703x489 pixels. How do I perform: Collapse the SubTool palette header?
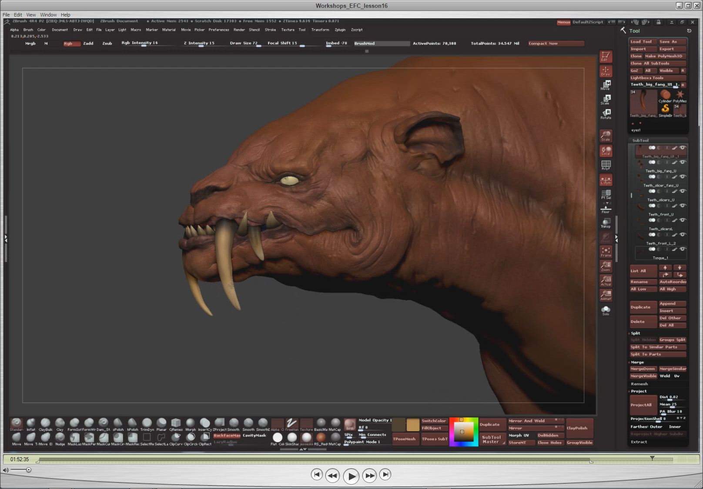click(640, 140)
